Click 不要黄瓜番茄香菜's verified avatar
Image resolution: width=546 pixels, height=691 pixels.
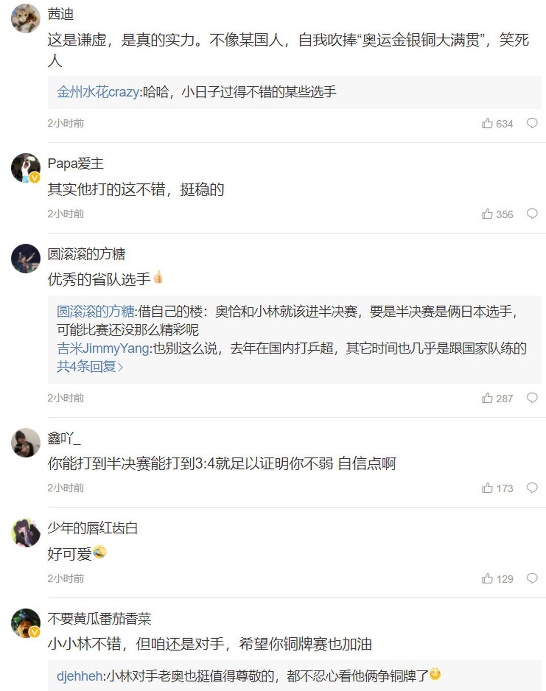click(26, 623)
